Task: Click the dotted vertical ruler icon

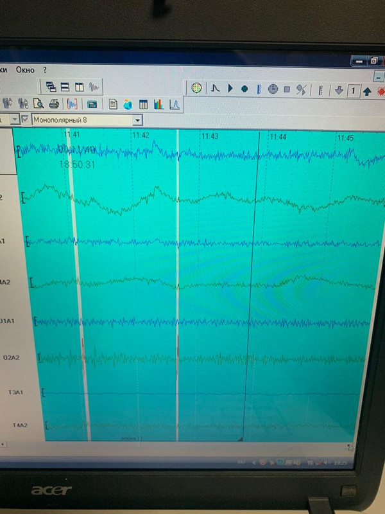Action: pos(320,90)
